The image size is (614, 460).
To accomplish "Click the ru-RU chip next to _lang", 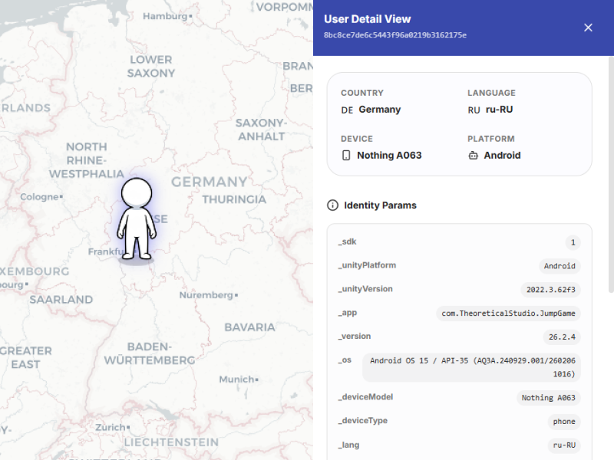I will coord(564,445).
